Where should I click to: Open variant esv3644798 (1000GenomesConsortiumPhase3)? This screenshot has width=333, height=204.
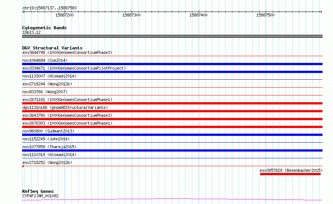(67, 52)
